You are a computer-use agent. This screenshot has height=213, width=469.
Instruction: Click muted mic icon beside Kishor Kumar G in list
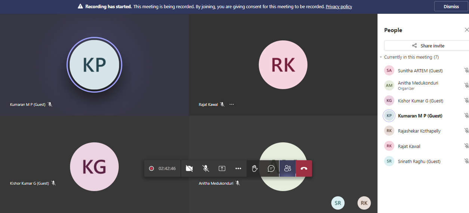(x=466, y=101)
